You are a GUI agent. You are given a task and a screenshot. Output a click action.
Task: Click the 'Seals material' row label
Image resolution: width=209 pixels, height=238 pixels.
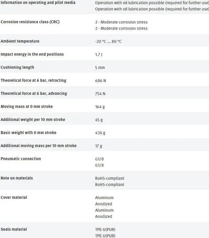pyautogui.click(x=14, y=229)
